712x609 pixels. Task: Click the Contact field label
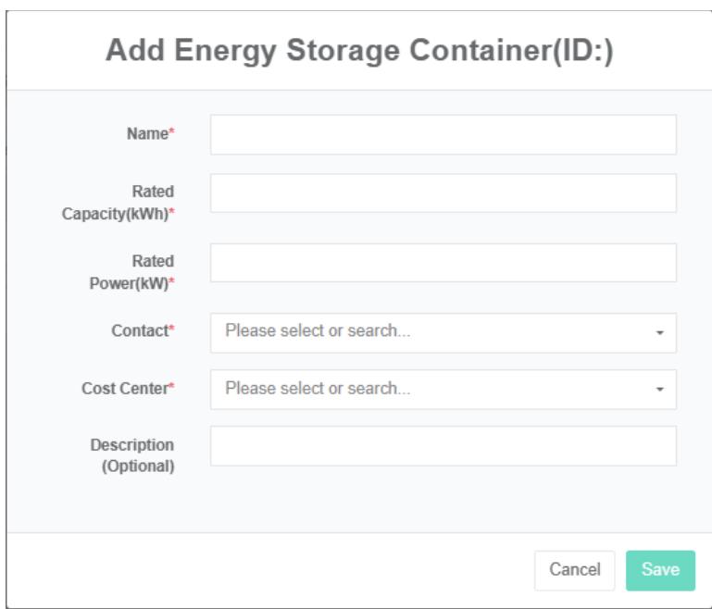click(139, 331)
